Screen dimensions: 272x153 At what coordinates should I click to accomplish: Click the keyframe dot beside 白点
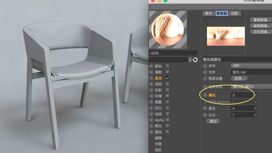click(205, 115)
